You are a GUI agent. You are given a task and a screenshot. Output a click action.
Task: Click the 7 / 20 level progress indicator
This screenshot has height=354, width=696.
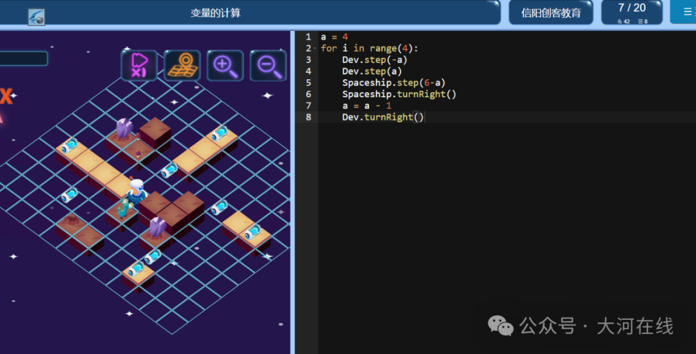coord(632,12)
